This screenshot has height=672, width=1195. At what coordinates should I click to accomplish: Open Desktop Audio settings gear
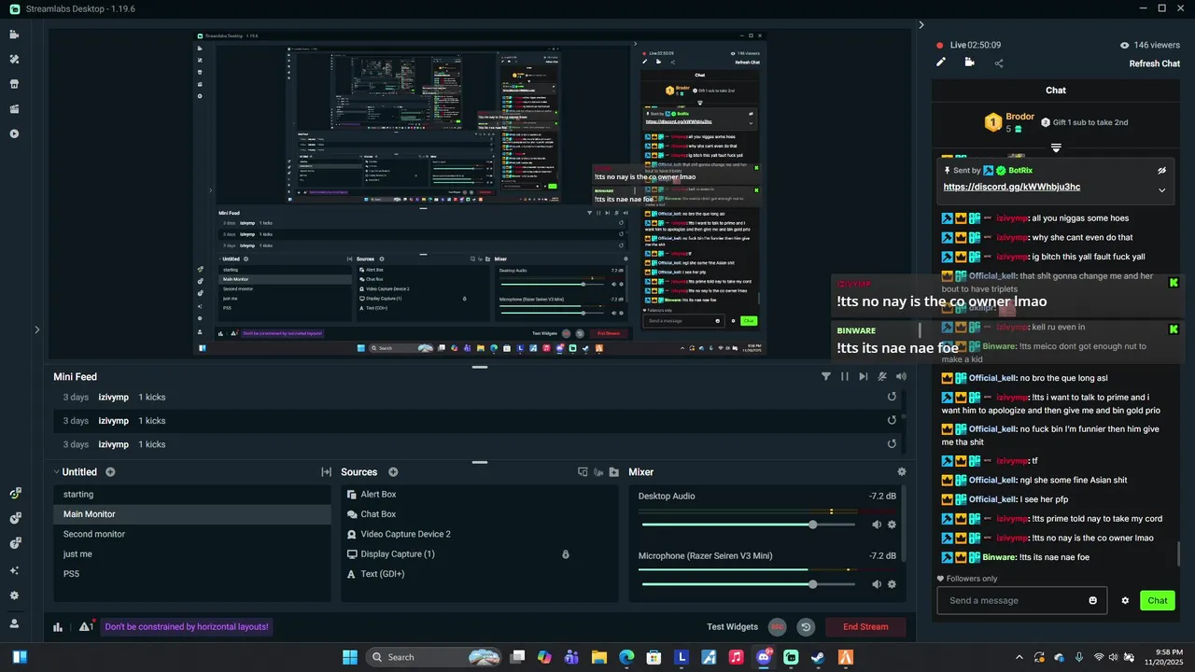pyautogui.click(x=892, y=525)
